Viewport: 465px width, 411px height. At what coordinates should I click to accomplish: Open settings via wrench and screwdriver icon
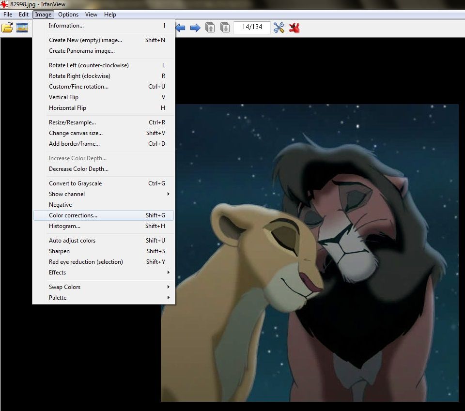[279, 28]
